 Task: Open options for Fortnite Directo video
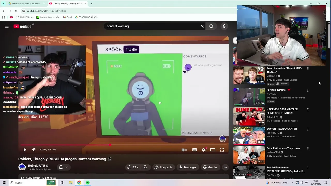(x=308, y=90)
